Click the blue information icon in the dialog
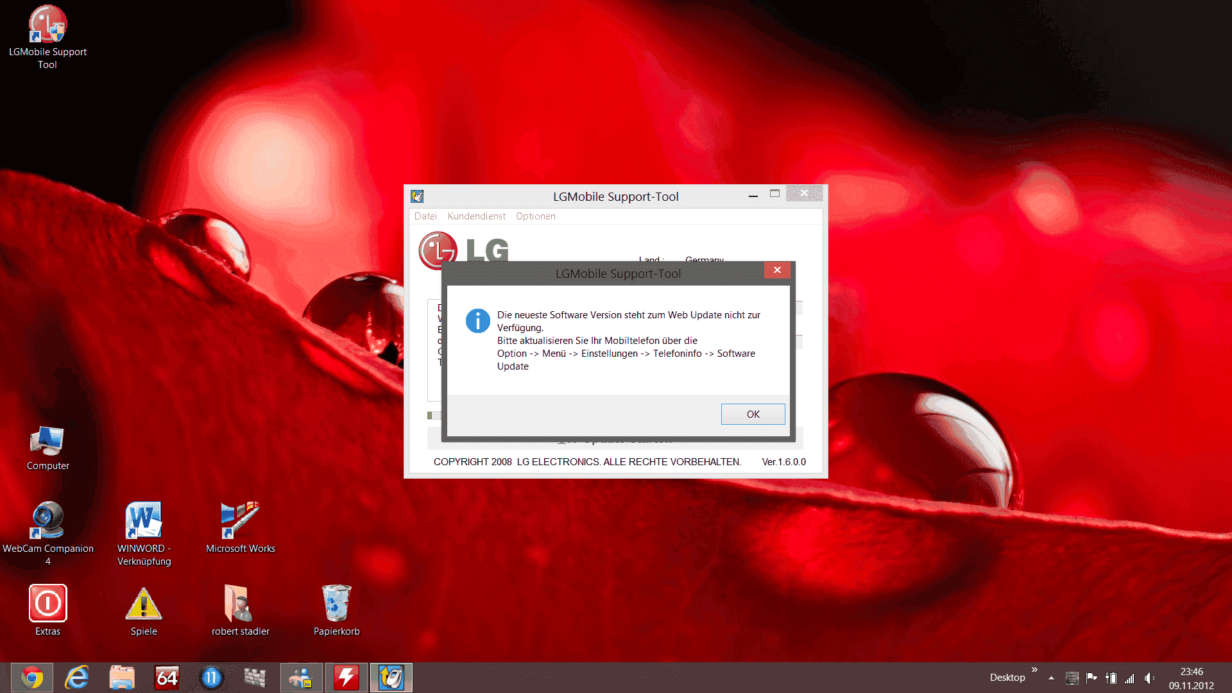1232x693 pixels. coord(477,320)
